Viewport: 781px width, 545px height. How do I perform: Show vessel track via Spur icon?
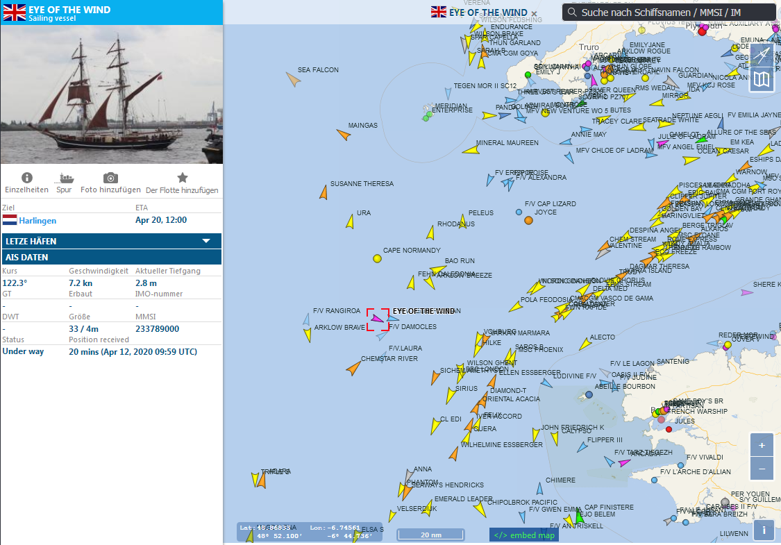tap(66, 178)
